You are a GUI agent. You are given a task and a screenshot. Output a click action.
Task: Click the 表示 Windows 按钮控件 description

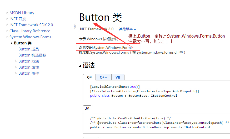[98, 39]
